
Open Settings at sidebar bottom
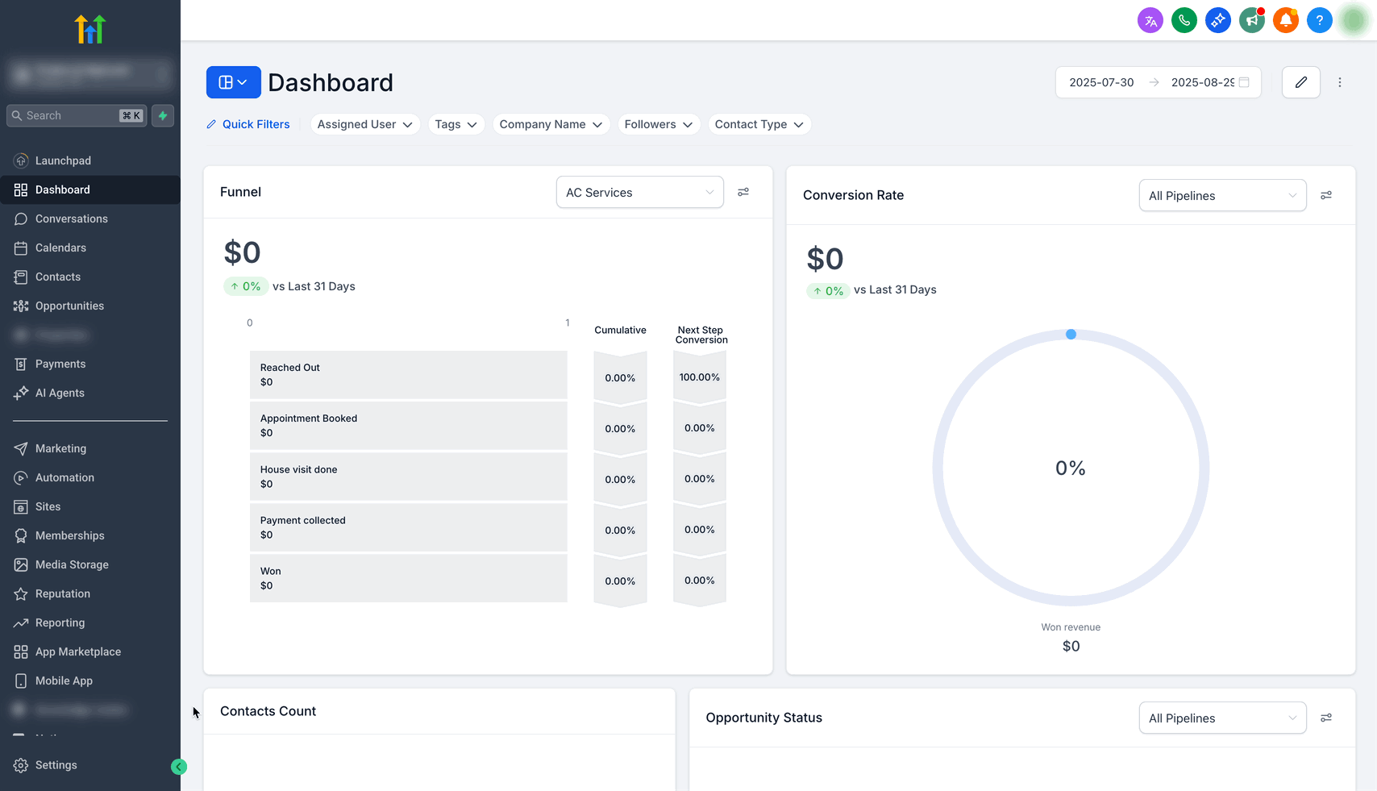[56, 765]
